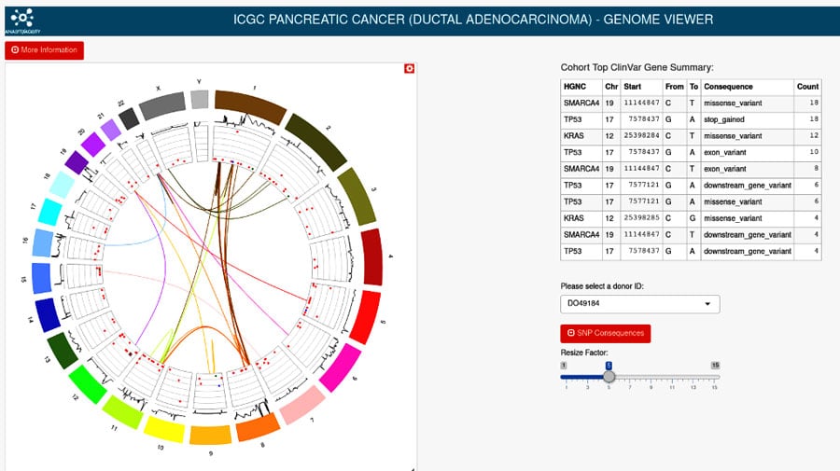Click the yellow chromosome 10 segment
The image size is (840, 471).
(164, 429)
